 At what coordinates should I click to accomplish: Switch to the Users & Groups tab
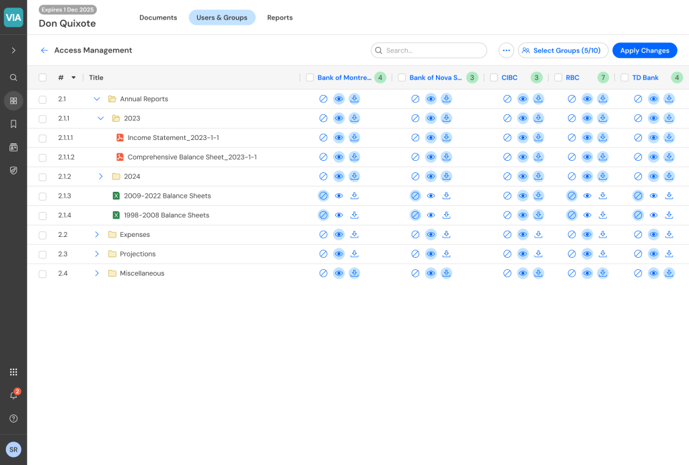(222, 17)
